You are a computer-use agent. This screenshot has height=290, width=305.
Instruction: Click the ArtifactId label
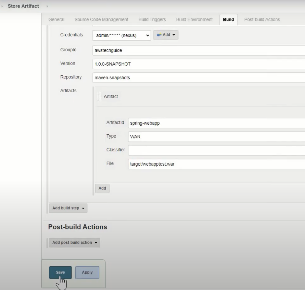point(115,122)
